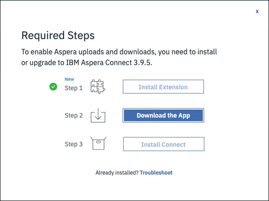This screenshot has height=201, width=269.
Task: Click the puzzle piece extension icon
Action: (x=98, y=87)
